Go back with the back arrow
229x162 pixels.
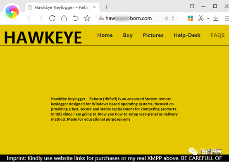[29, 19]
